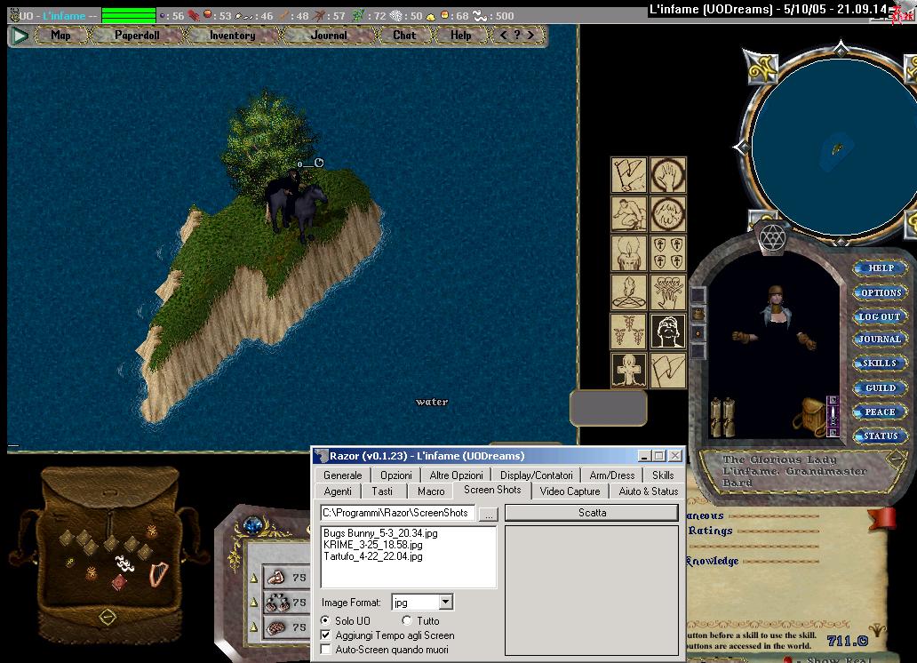Switch to the Opzioni tab

pyautogui.click(x=396, y=475)
